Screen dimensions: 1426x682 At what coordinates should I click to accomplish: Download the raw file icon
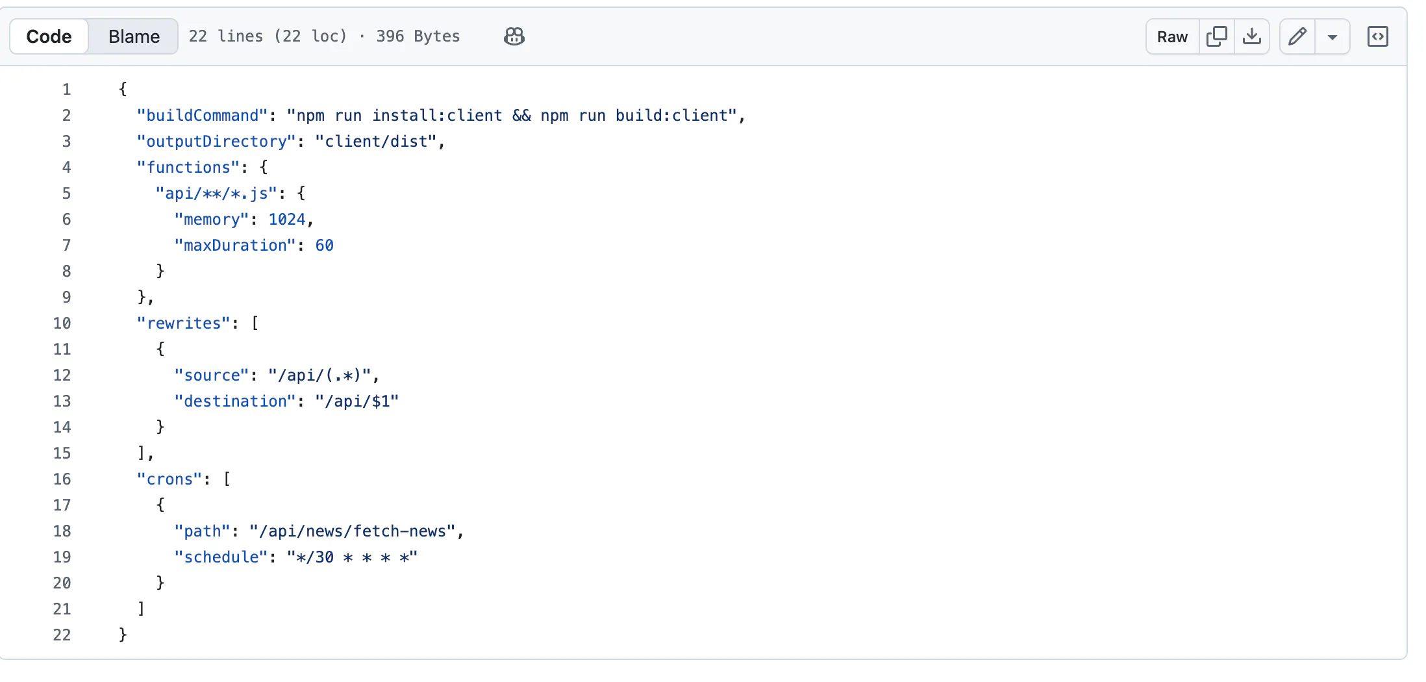[x=1251, y=36]
